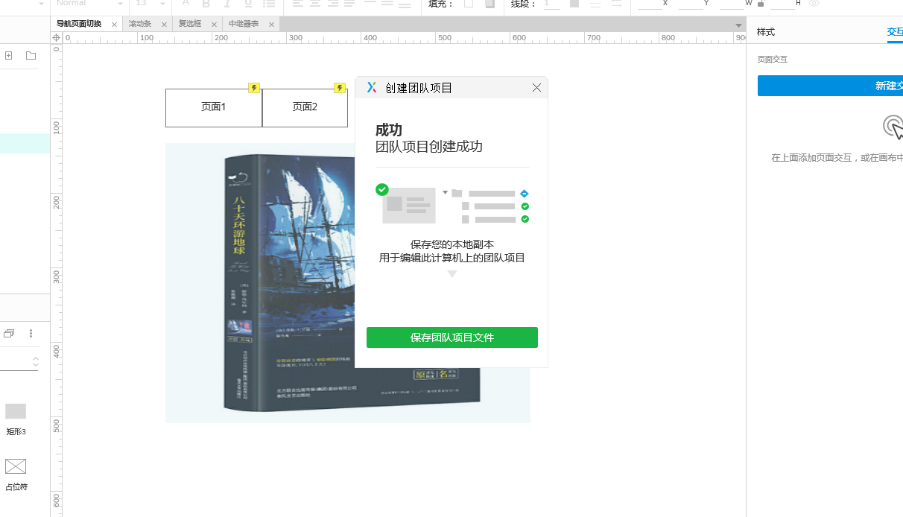
Task: Select the 占位符 placeholder widget
Action: [x=16, y=466]
